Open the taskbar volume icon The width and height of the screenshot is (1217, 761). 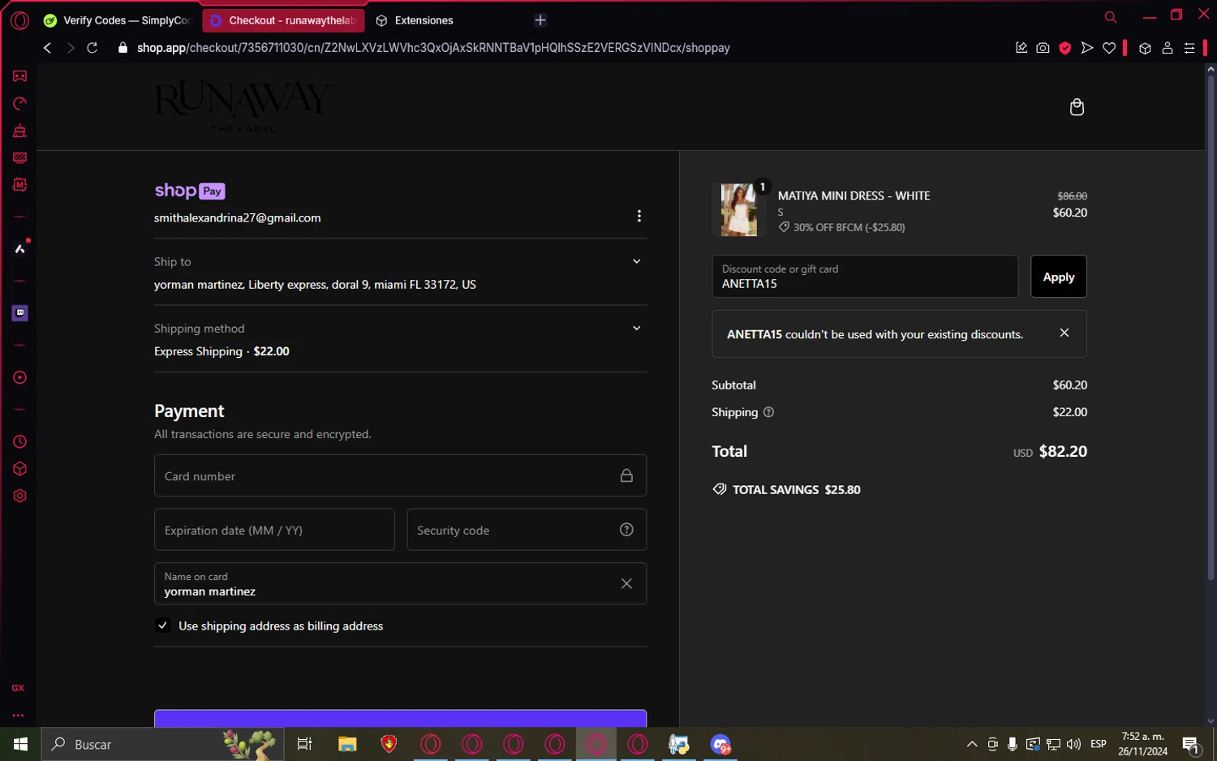point(1073,744)
